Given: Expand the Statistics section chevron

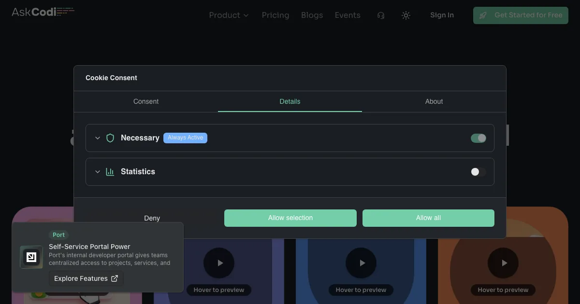Looking at the screenshot, I should point(98,172).
